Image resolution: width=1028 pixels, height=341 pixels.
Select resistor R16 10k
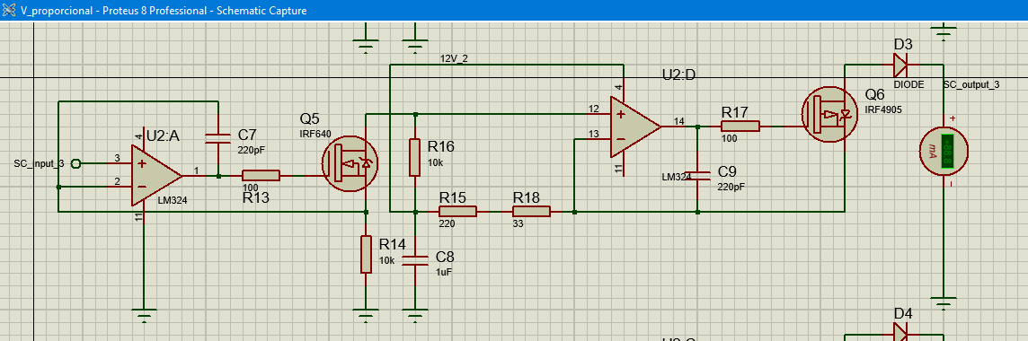click(x=414, y=157)
